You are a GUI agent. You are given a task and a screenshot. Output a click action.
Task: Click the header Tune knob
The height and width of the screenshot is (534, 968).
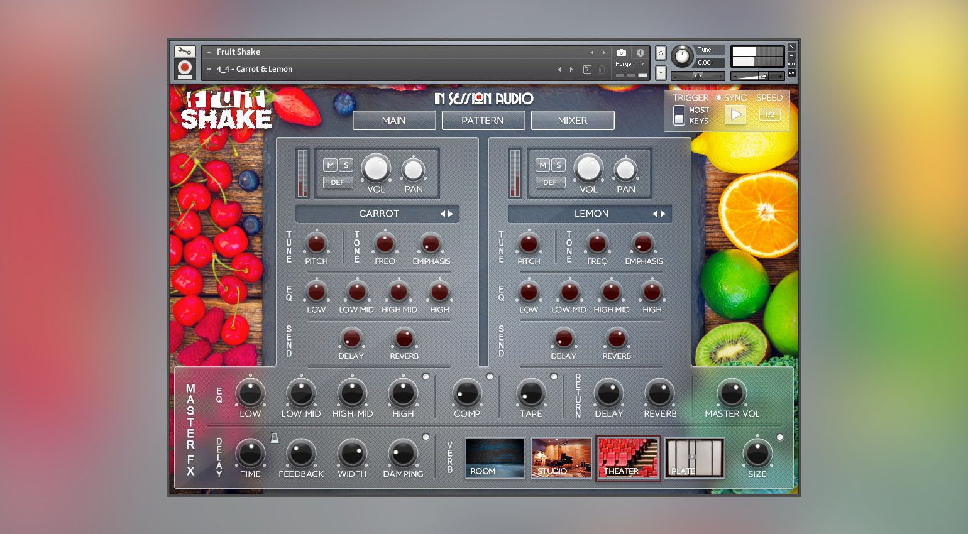tap(682, 56)
